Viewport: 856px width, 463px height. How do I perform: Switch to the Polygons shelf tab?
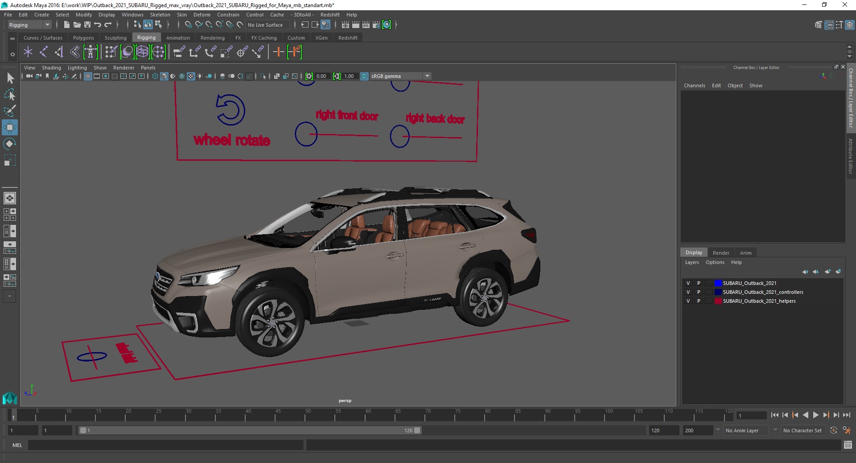(83, 38)
